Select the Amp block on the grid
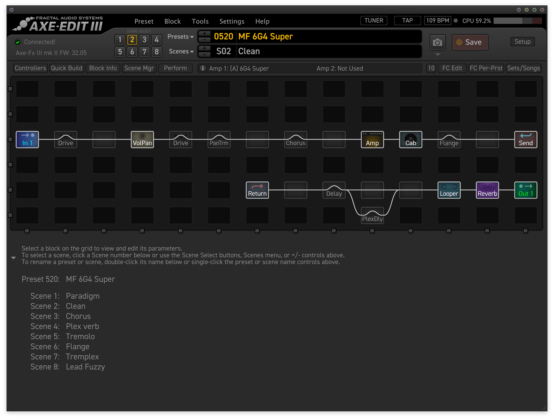554x419 pixels. [372, 140]
